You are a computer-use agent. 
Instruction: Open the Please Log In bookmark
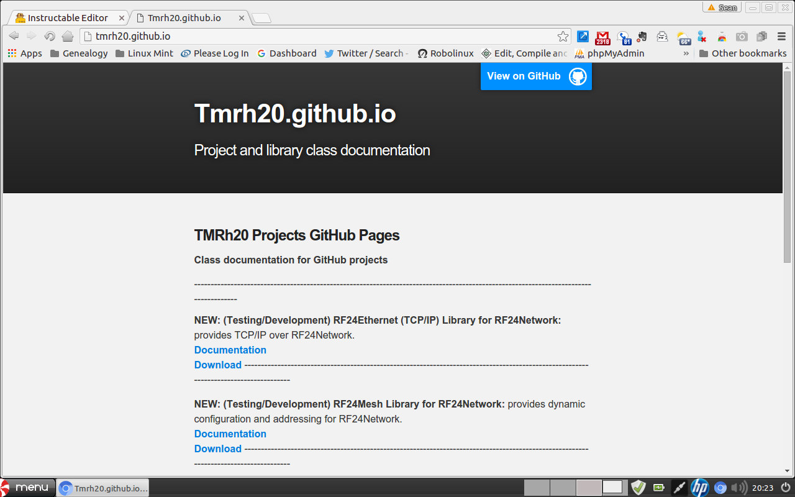click(x=214, y=53)
